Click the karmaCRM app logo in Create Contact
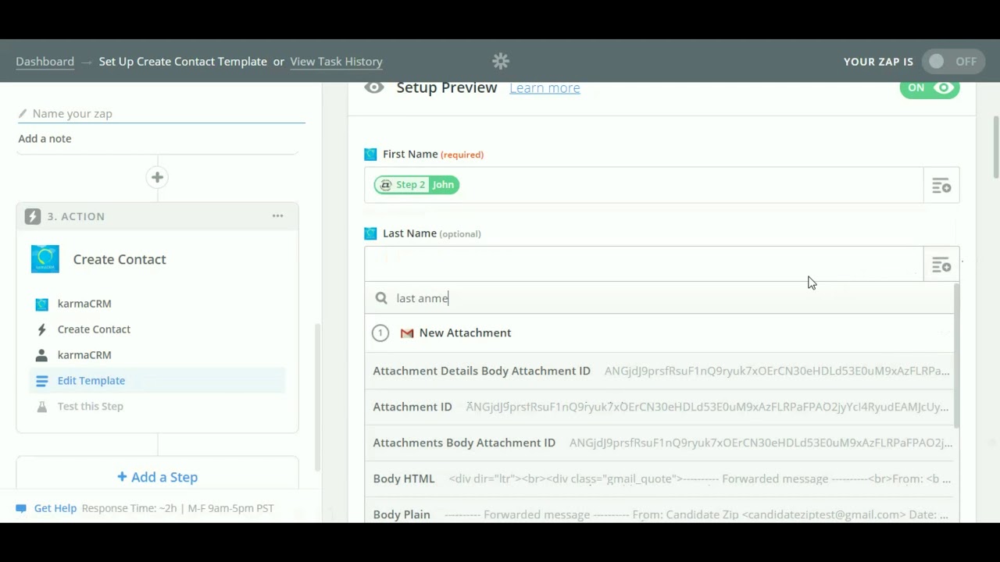The image size is (1000, 562). point(45,259)
